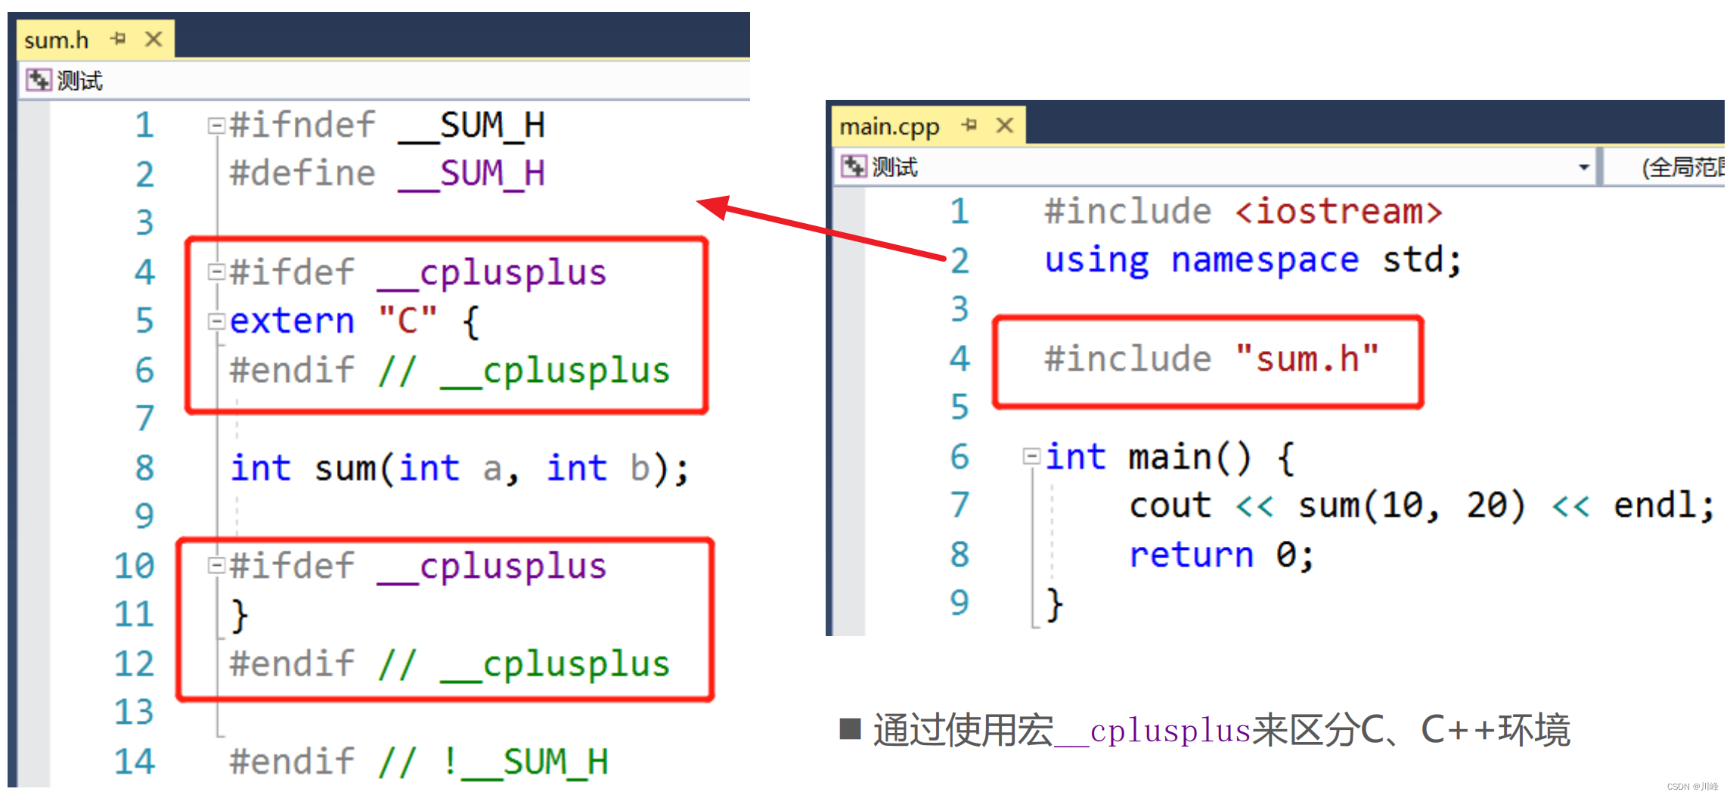Screen dimensions: 1730x798
Task: Click 'using namespace std;' in main.cpp
Action: click(1253, 261)
